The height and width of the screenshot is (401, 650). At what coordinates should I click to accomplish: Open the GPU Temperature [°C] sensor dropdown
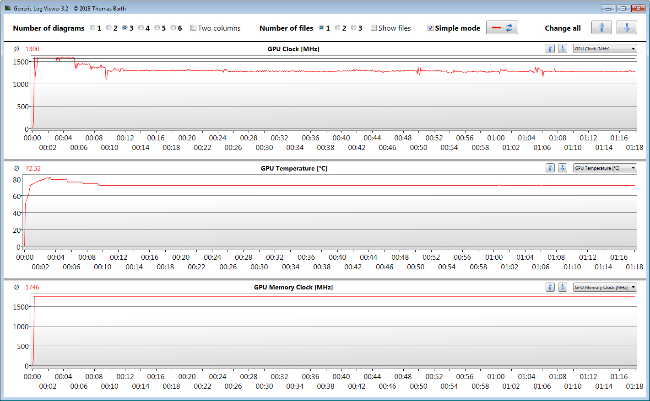point(605,168)
